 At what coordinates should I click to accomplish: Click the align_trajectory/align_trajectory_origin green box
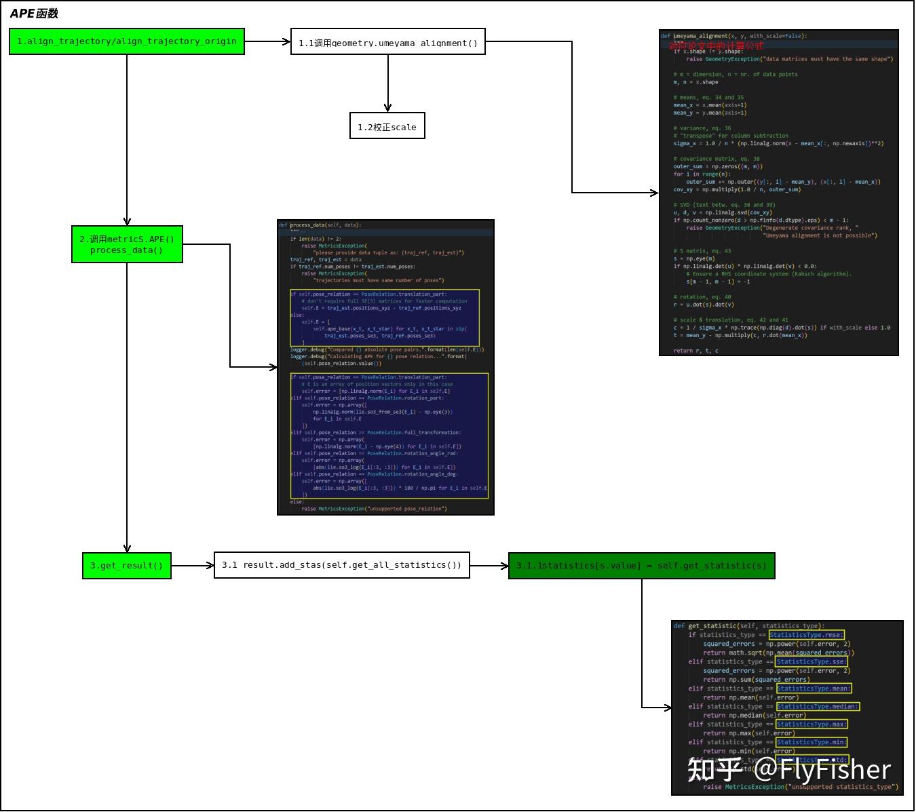pos(127,41)
